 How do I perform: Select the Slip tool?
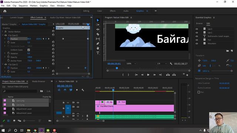pyautogui.click(x=98, y=39)
